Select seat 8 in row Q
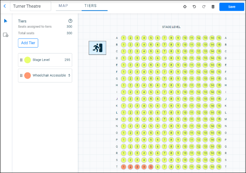 point(171,146)
